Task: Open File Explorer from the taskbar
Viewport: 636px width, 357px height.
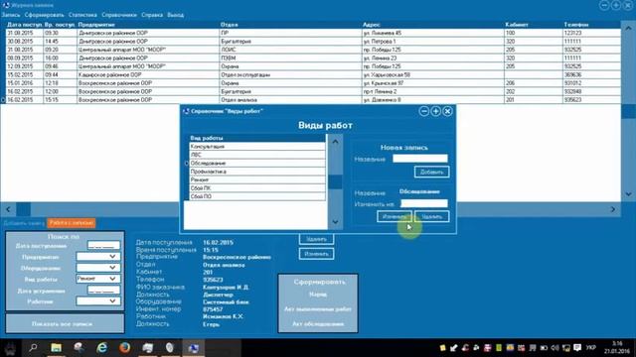Action: point(56,348)
